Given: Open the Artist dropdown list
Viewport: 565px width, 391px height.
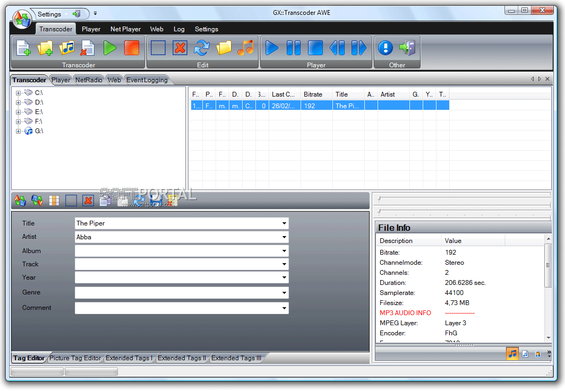Looking at the screenshot, I should pos(284,237).
